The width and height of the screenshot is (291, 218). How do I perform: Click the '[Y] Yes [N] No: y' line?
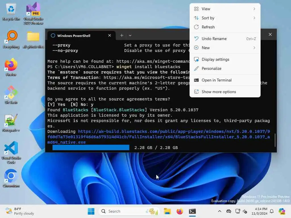tap(70, 104)
